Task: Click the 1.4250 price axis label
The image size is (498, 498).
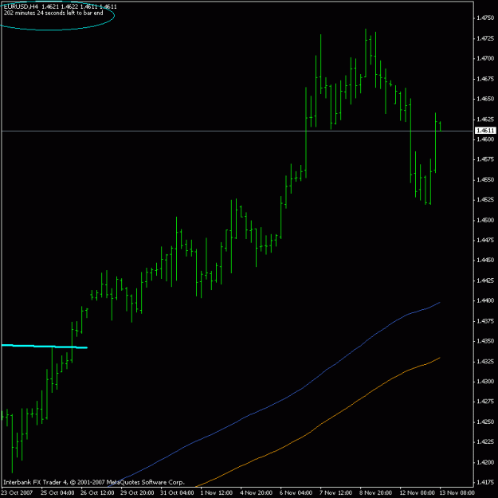Action: [x=485, y=422]
